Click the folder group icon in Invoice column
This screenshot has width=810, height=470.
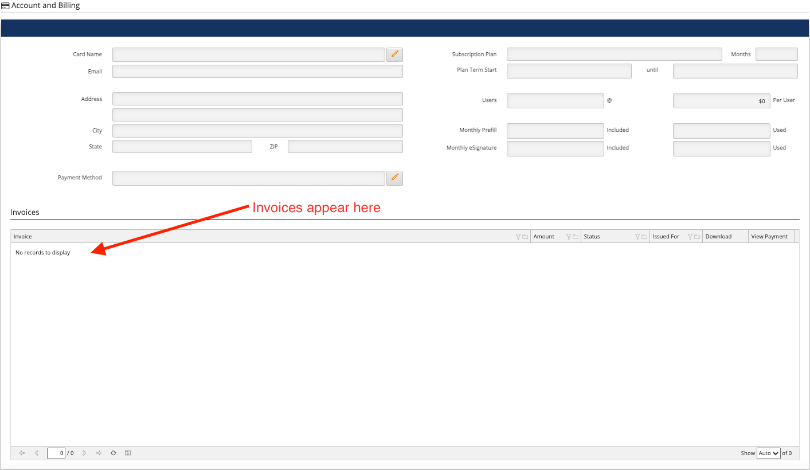pyautogui.click(x=525, y=237)
